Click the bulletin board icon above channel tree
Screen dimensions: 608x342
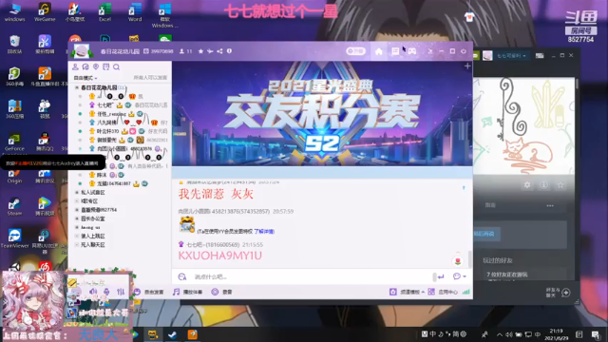105,66
